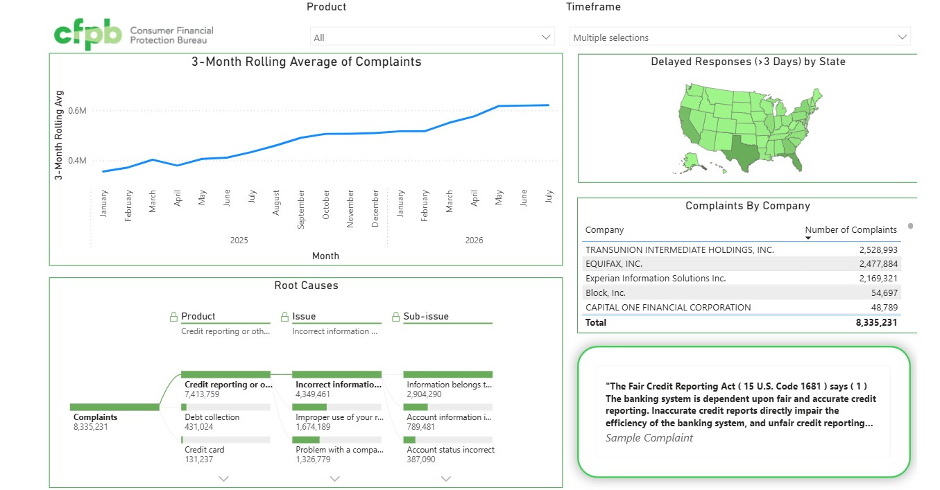Viewport: 940px width, 490px height.
Task: Click the Delayed Responses by State title
Action: click(x=748, y=62)
